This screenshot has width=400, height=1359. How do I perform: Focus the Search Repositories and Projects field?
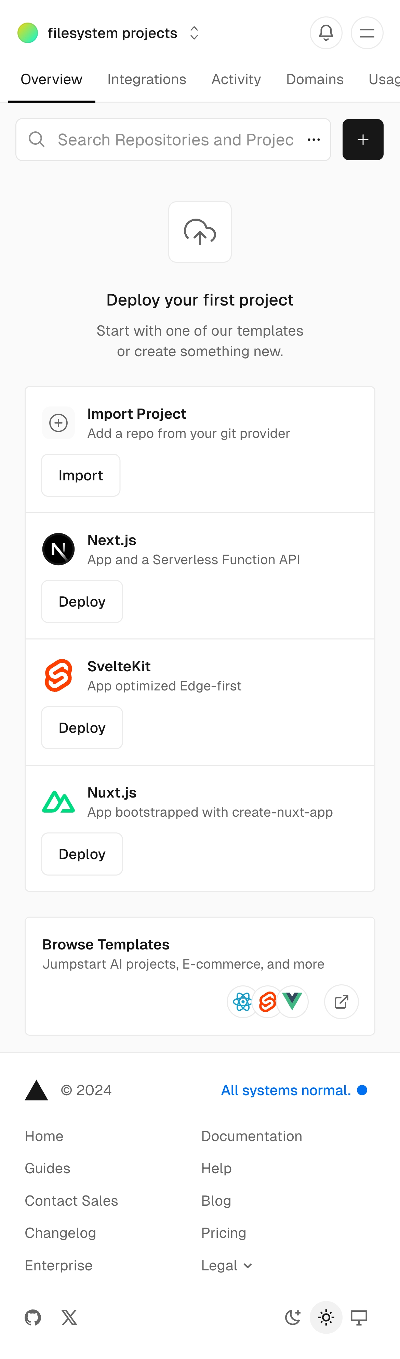[x=173, y=139]
